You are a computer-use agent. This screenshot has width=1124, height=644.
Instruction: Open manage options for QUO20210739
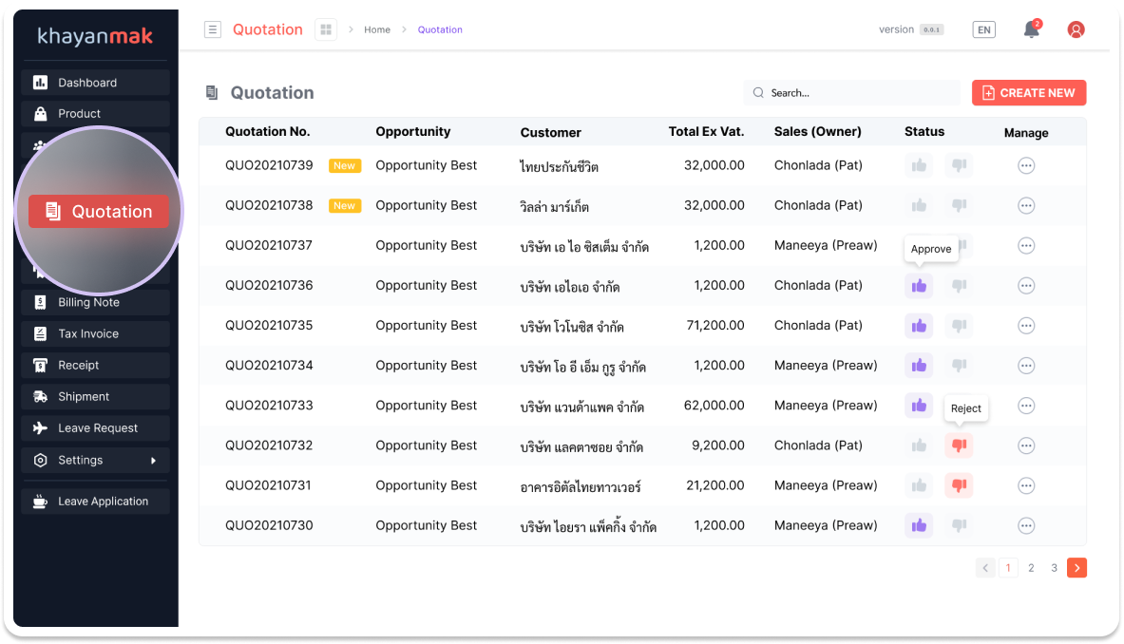(1026, 165)
